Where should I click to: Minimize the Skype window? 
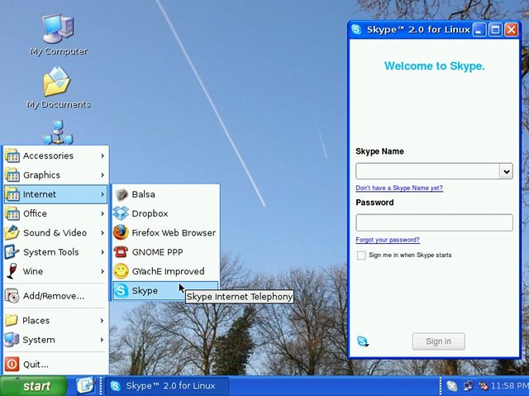pos(479,30)
